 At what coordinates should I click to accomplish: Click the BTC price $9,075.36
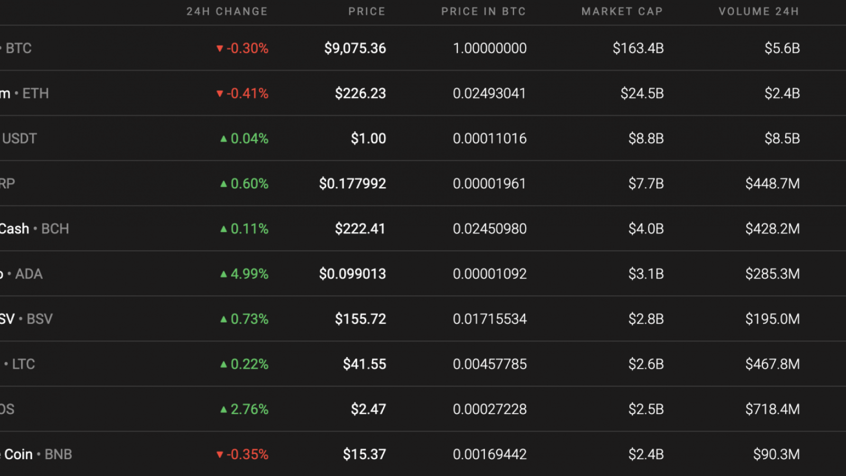tap(355, 48)
